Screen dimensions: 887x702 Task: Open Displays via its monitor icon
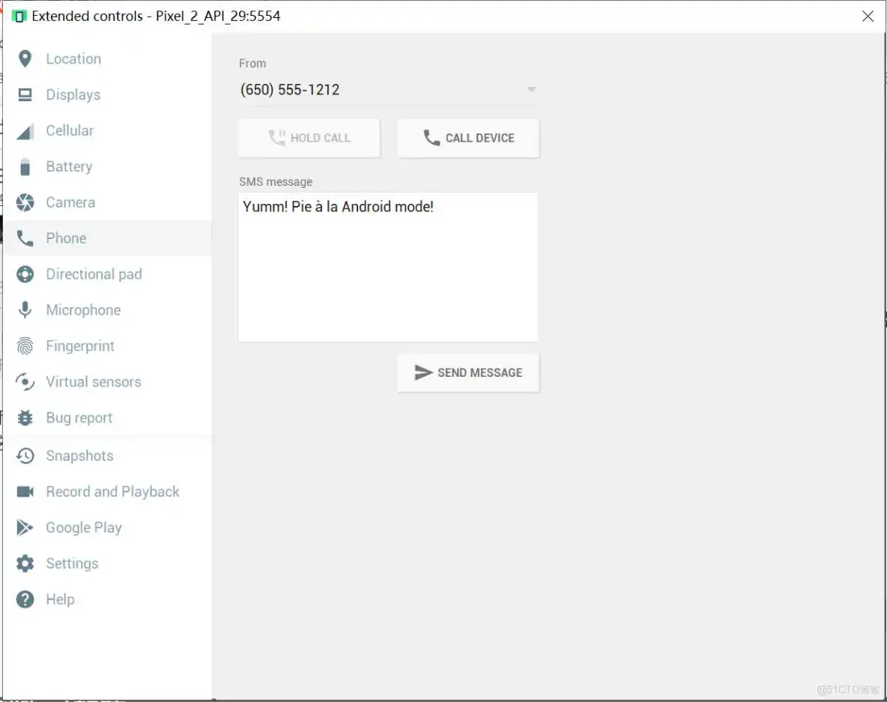pos(25,95)
